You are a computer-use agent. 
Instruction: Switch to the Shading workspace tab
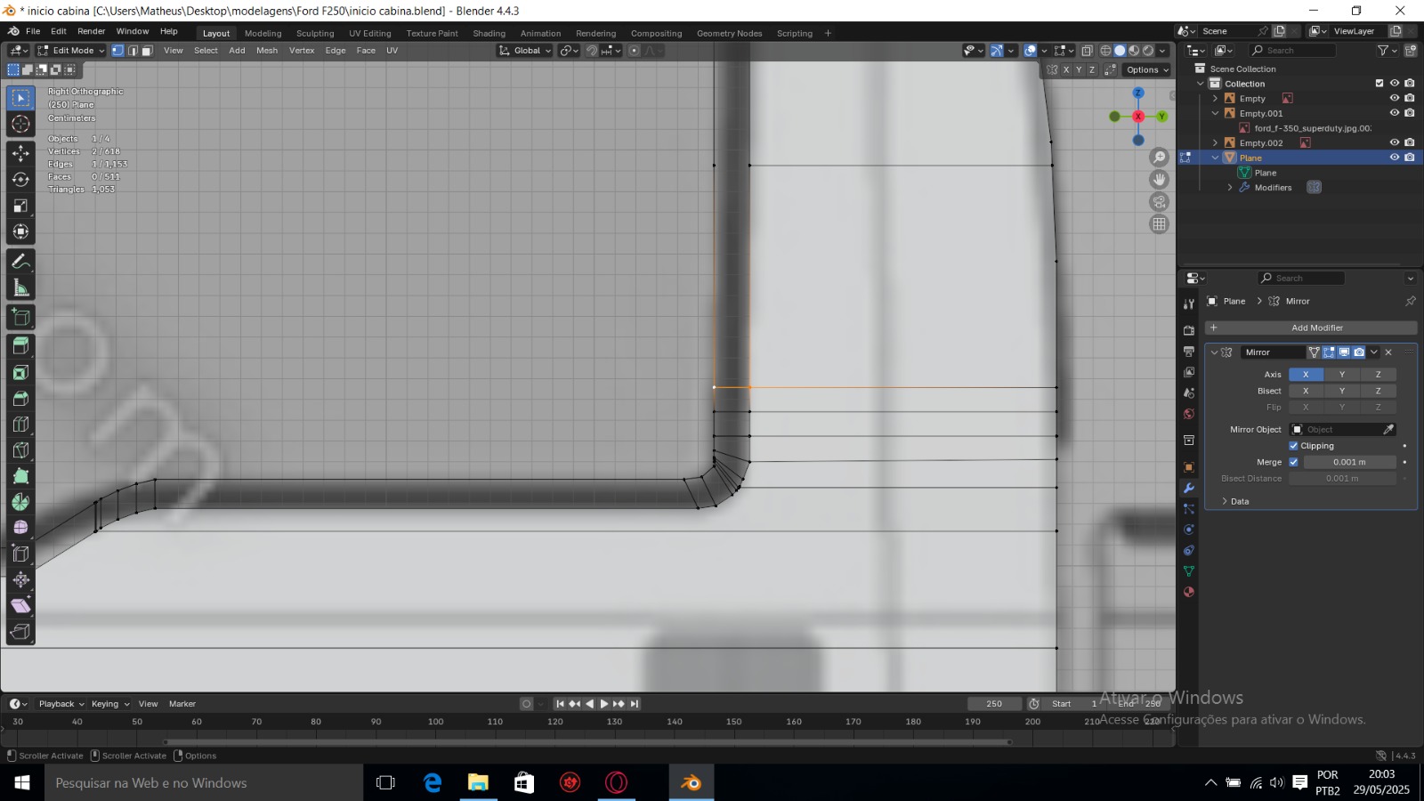[489, 34]
